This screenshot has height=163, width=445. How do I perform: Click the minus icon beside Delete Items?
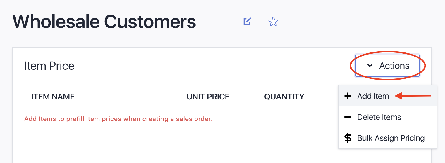348,117
